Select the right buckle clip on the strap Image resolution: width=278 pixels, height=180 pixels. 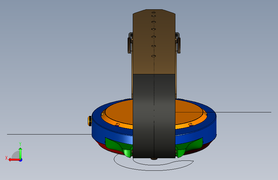point(178,43)
